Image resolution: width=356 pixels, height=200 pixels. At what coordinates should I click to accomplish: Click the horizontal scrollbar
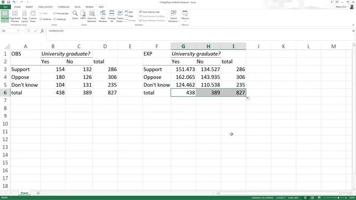[x=279, y=193]
